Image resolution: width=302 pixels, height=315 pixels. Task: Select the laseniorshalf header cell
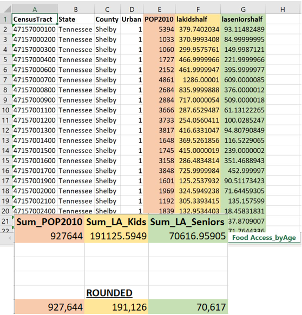(x=243, y=19)
